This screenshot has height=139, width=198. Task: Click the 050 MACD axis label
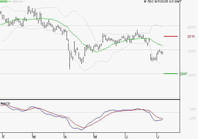193,109
